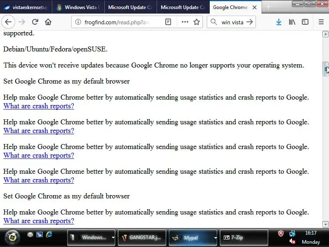The image size is (329, 247).
Task: Show site information for frogfind.com
Action: tap(78, 22)
